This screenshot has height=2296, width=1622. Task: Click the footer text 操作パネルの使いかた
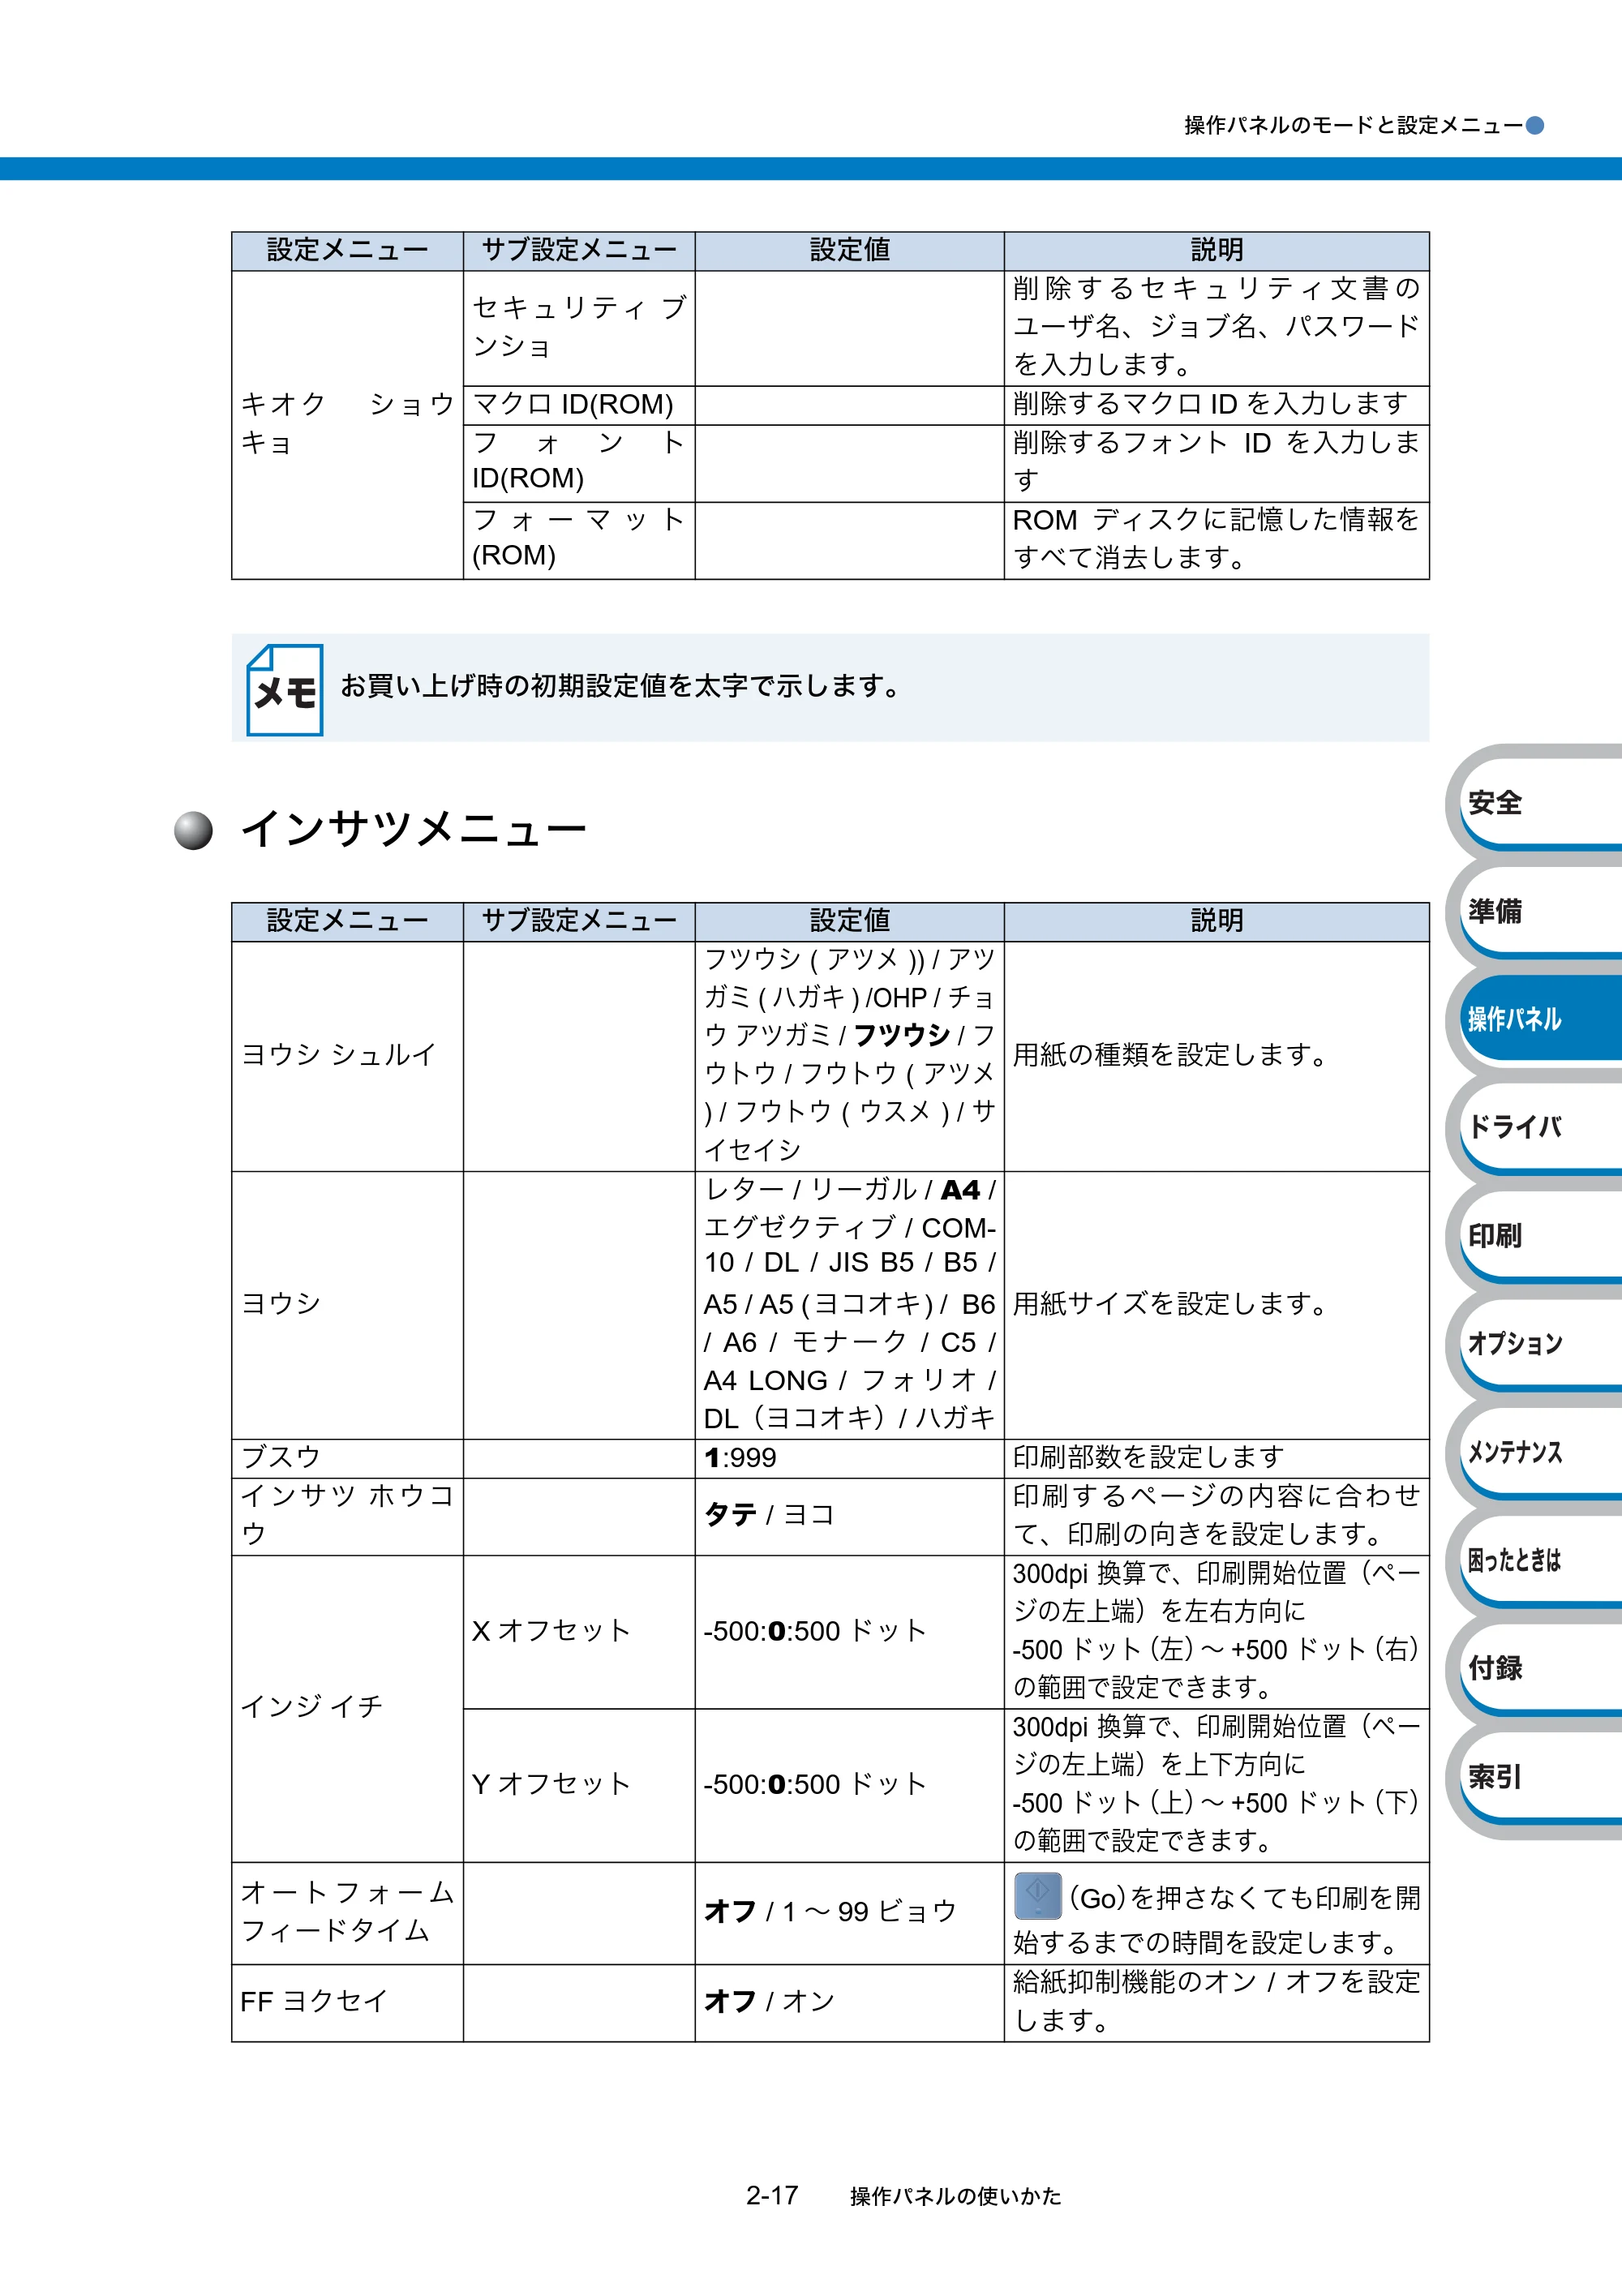coord(956,2196)
